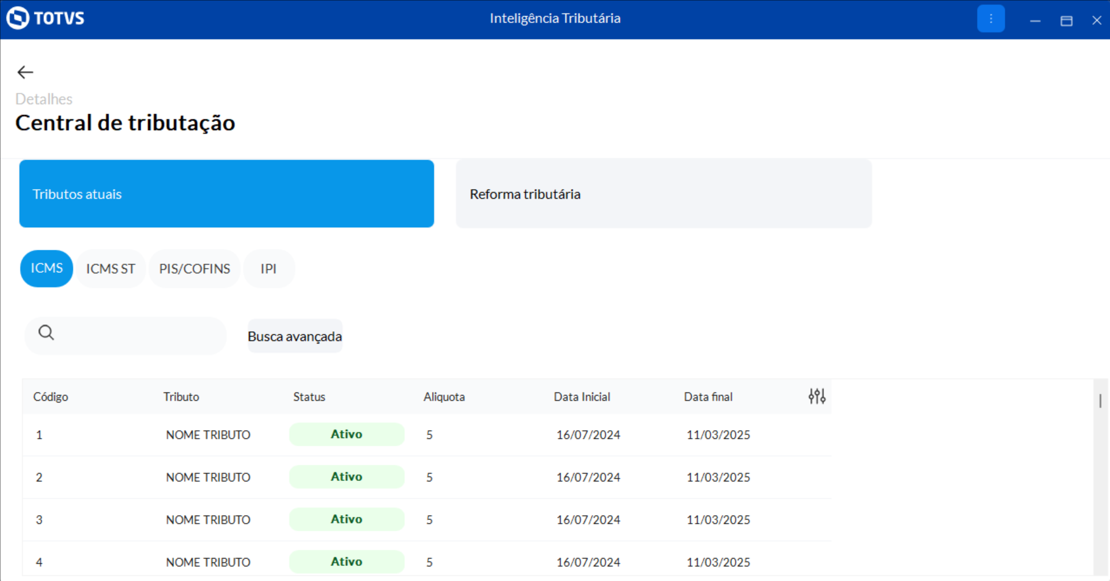The image size is (1110, 581).
Task: Select the PIS/COFINS filter chip
Action: tap(194, 269)
